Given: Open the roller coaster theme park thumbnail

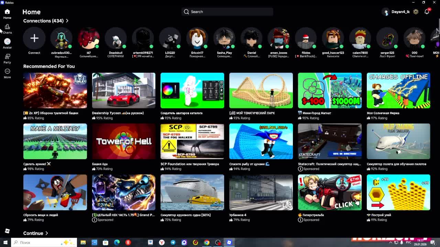Looking at the screenshot, I should coord(261,91).
